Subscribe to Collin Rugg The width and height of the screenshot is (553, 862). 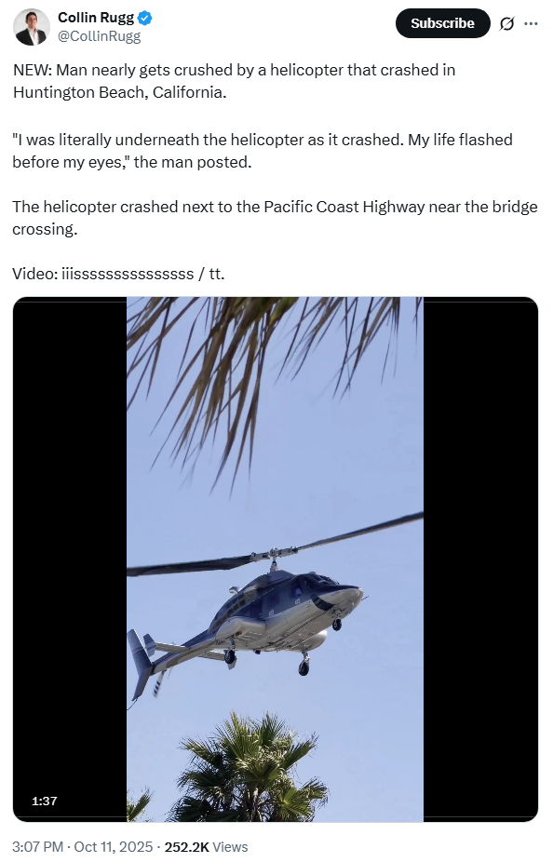442,23
